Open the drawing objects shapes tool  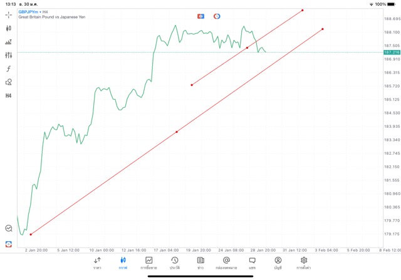pos(8,82)
